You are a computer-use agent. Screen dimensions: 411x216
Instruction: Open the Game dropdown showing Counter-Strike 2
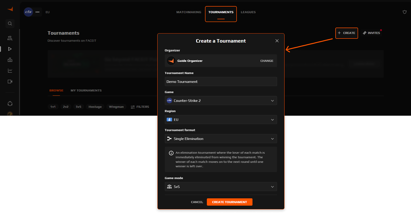coord(221,101)
